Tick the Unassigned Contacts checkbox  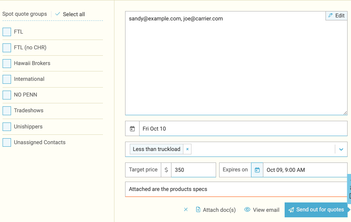7,142
